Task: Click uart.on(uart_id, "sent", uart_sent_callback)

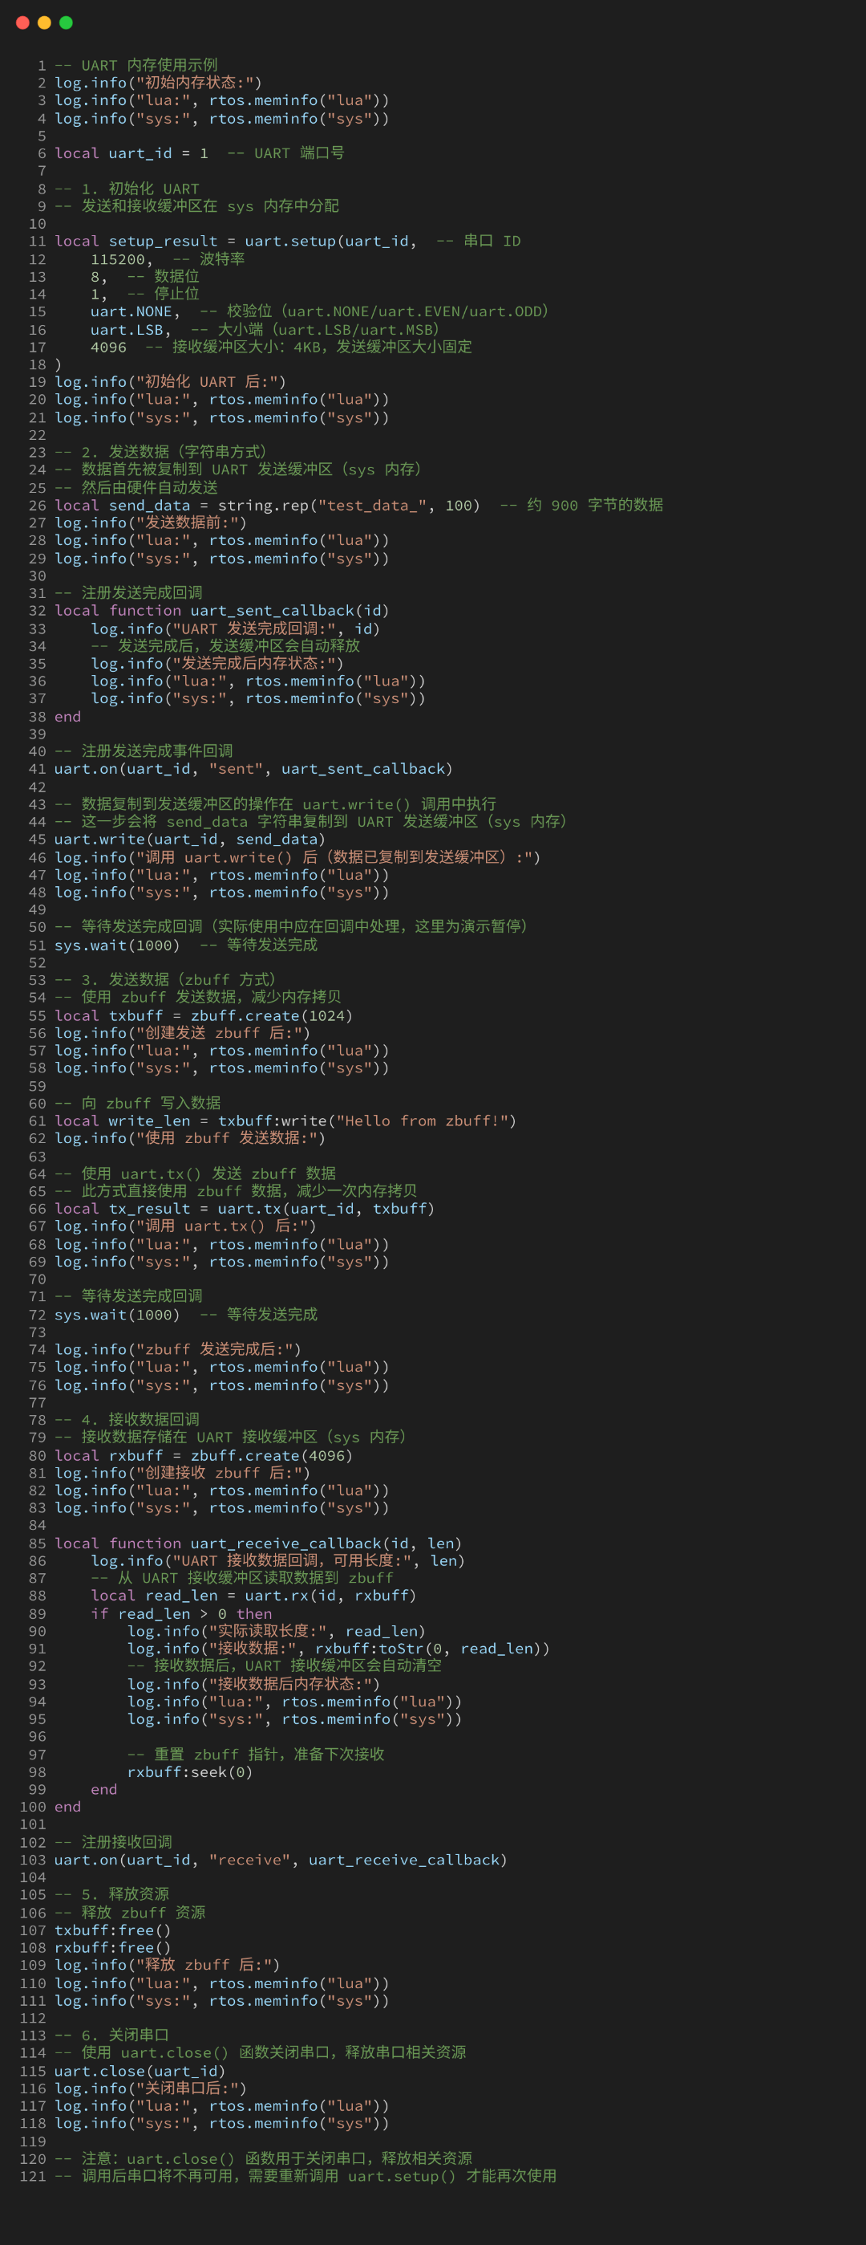Action: tap(253, 769)
